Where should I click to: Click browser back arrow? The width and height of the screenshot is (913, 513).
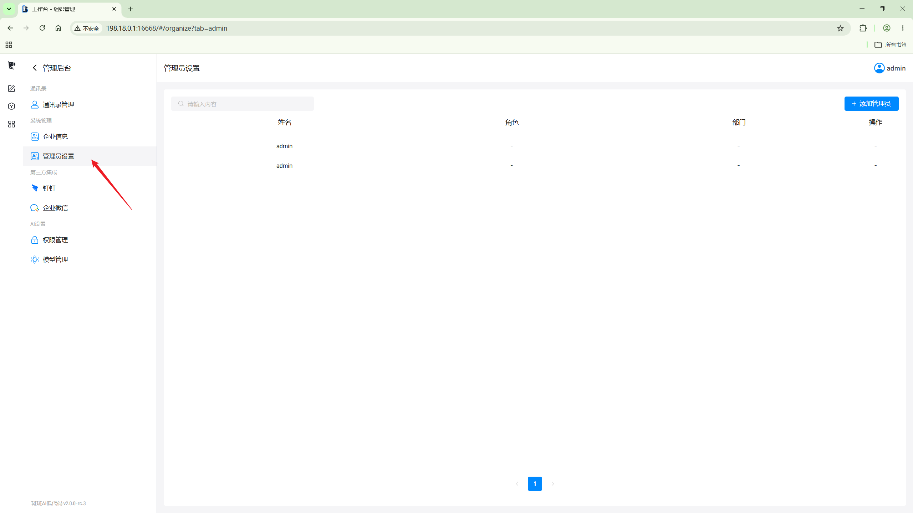pos(10,28)
